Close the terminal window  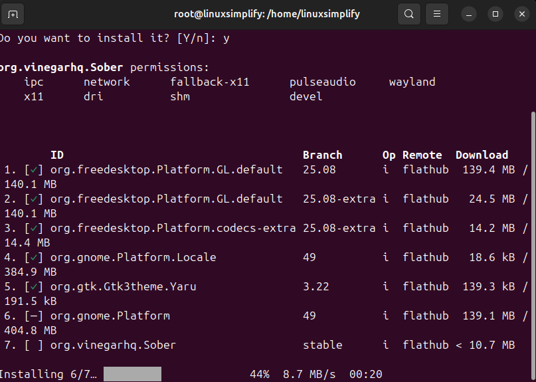tap(521, 14)
